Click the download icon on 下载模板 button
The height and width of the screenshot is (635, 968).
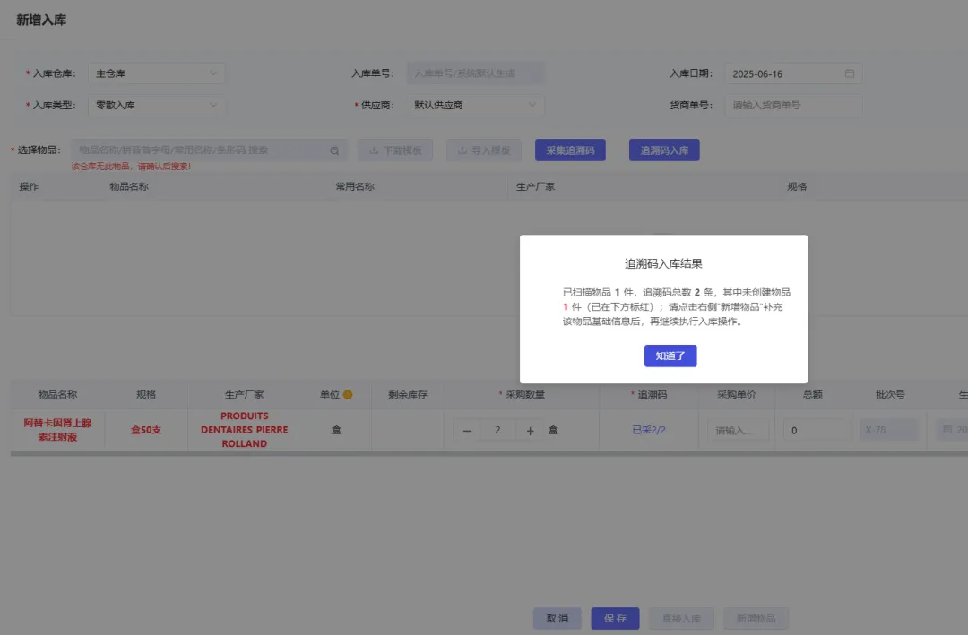pos(374,150)
